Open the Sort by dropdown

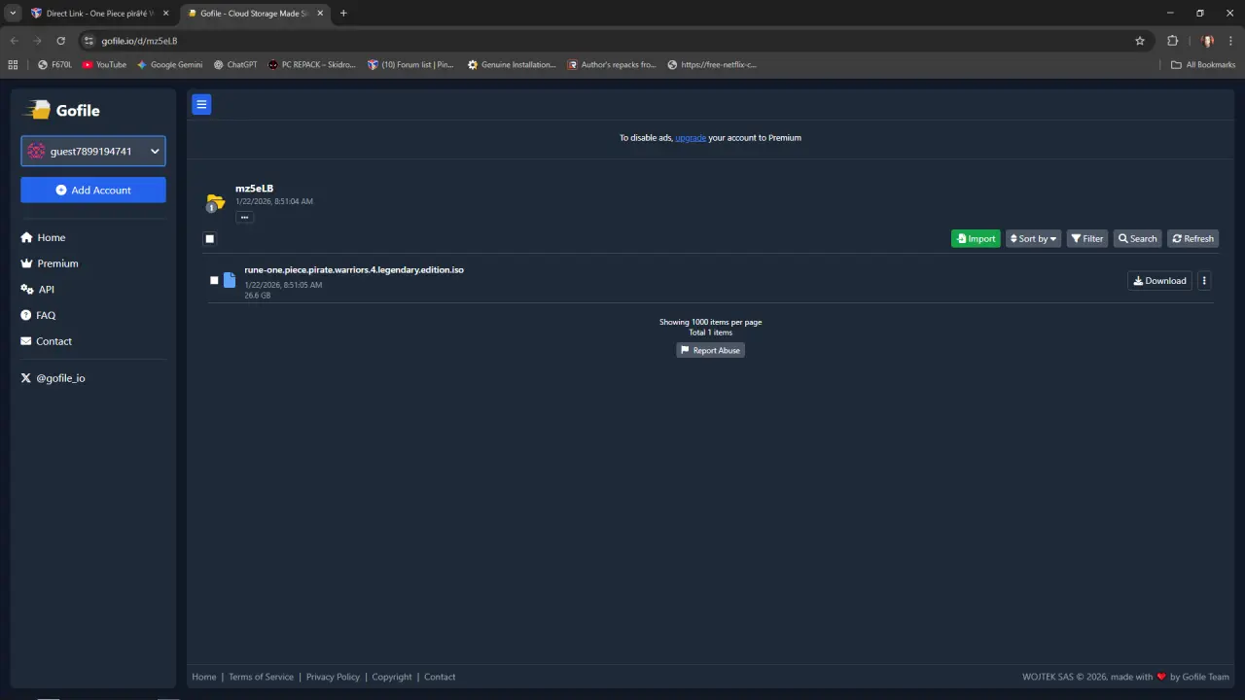coord(1033,239)
